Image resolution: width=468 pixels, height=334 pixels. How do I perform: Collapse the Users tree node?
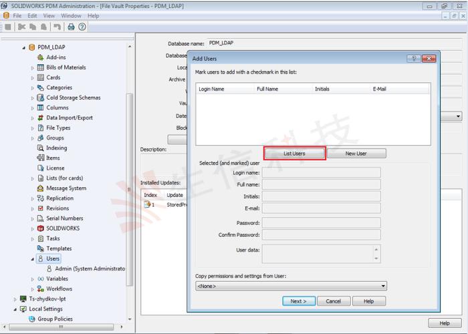coord(32,259)
